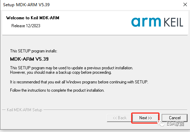Click the 'Follow the instructions' line
The width and height of the screenshot is (190, 132).
click(57, 90)
